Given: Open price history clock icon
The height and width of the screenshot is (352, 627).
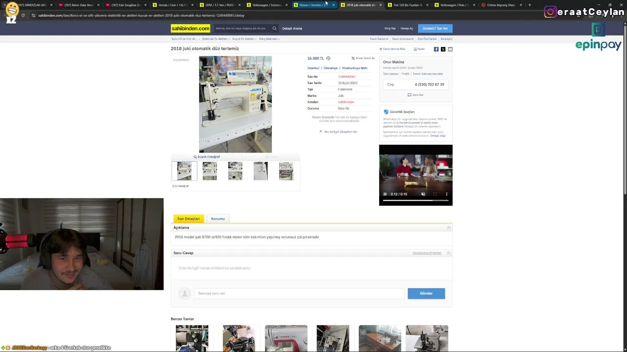Looking at the screenshot, I should (328, 58).
